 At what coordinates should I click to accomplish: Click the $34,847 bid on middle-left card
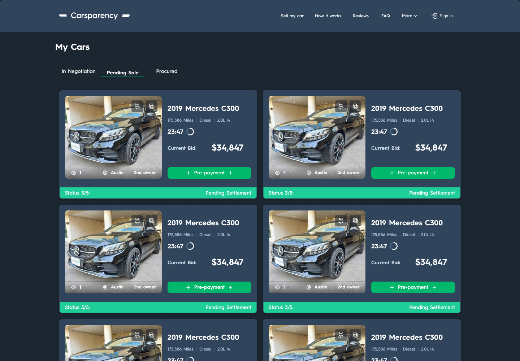click(227, 262)
